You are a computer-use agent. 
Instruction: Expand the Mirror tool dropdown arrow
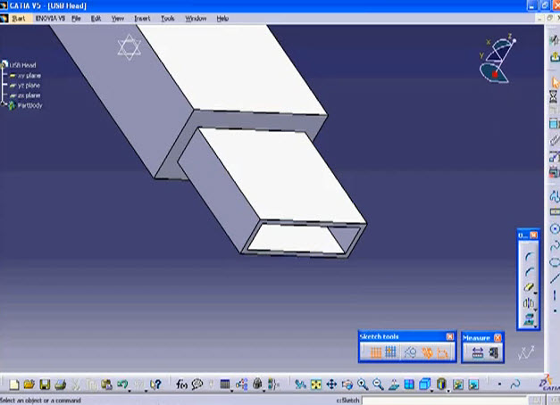coord(535,309)
